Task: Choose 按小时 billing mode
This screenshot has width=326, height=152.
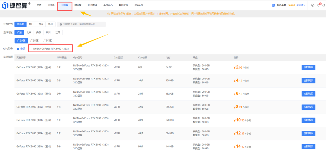Action: click(21, 24)
